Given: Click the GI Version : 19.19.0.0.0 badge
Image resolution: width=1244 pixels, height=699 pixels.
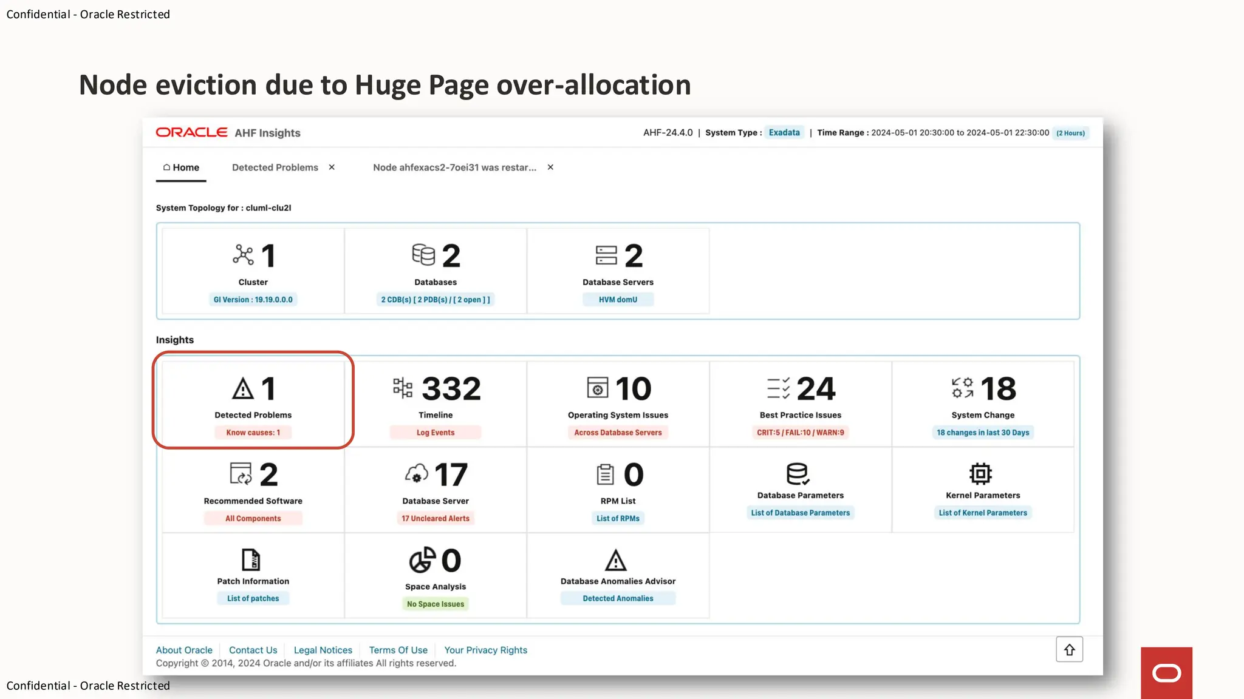Looking at the screenshot, I should pos(253,300).
